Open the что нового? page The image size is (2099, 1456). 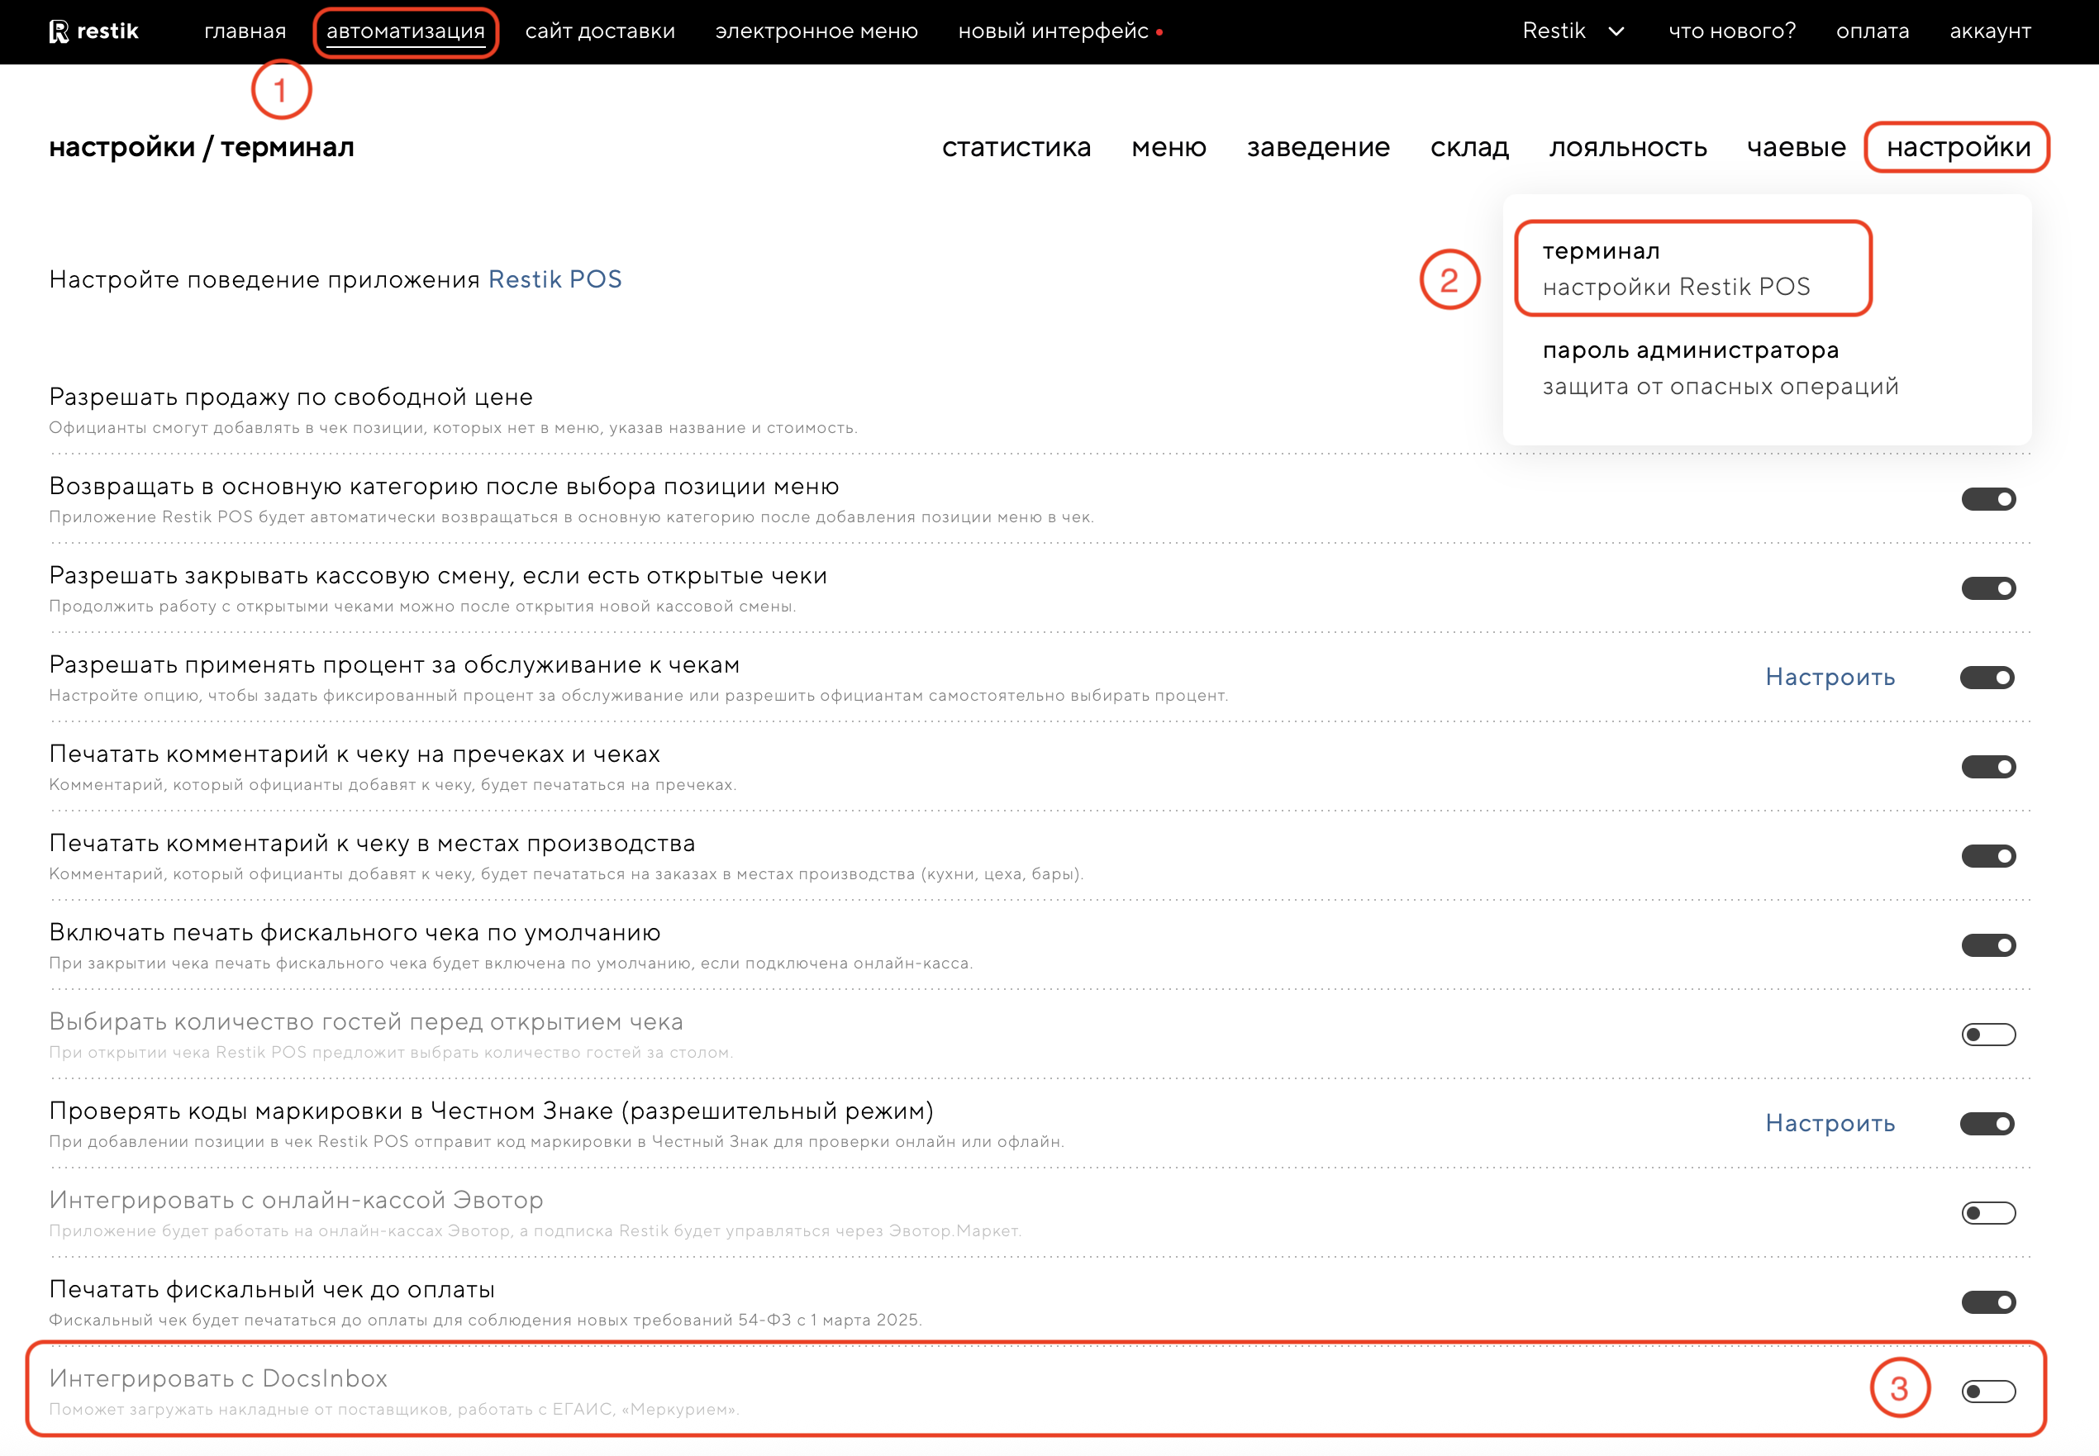pos(1731,31)
